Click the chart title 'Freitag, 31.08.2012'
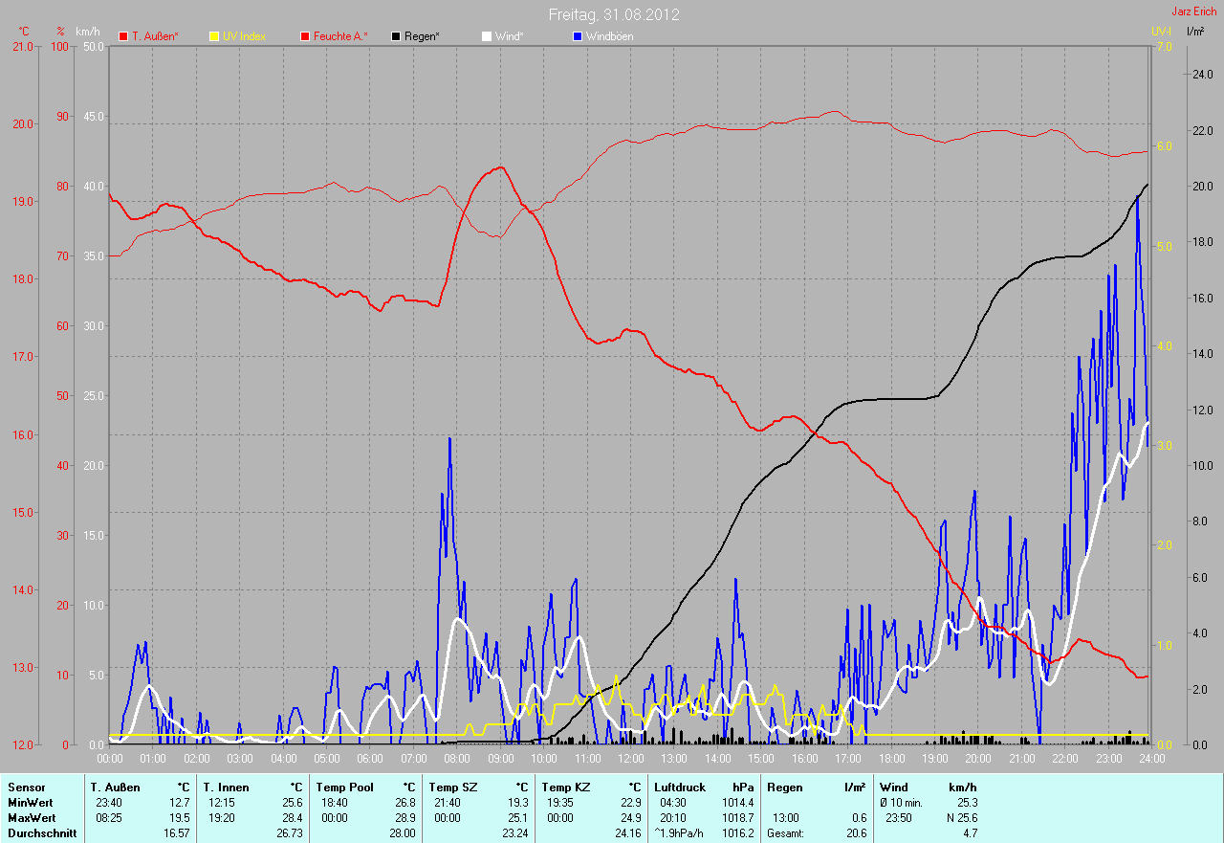 point(614,14)
